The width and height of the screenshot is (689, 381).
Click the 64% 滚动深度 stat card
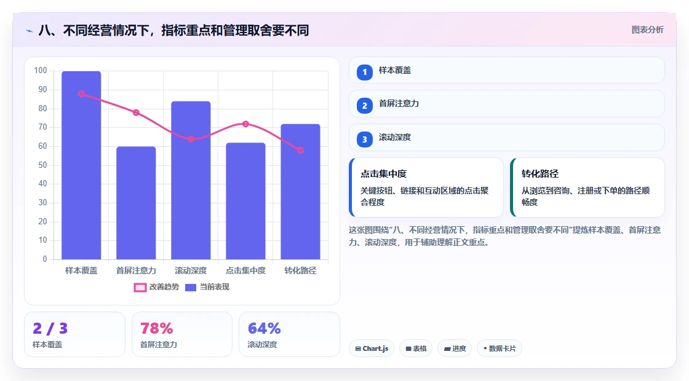coord(289,334)
